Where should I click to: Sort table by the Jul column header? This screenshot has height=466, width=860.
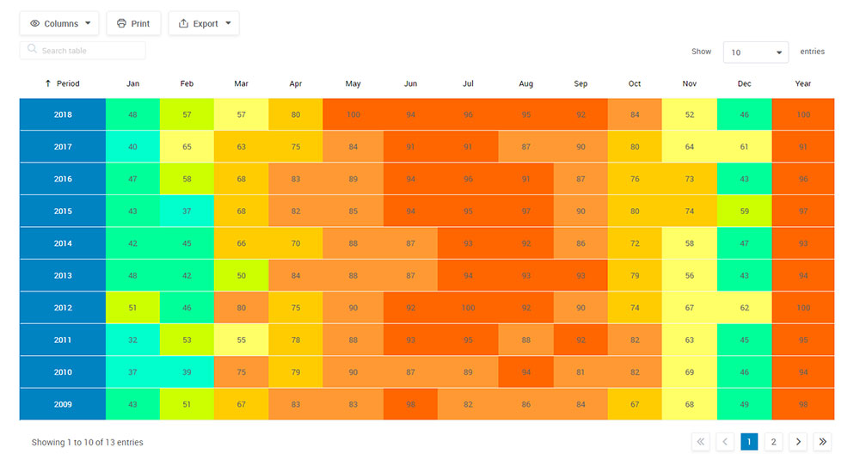(x=468, y=83)
